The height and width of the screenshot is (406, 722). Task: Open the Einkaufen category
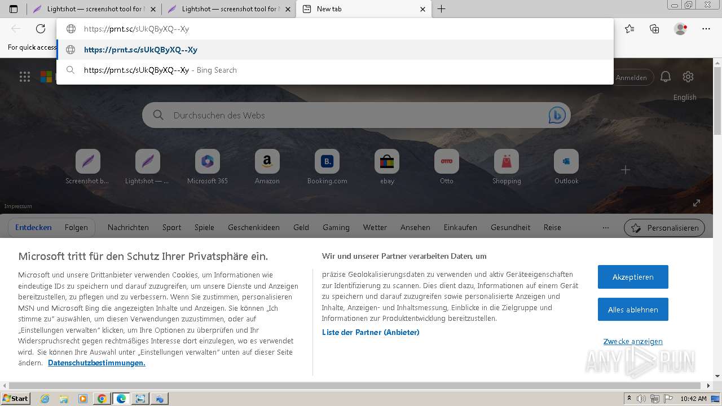coord(460,228)
